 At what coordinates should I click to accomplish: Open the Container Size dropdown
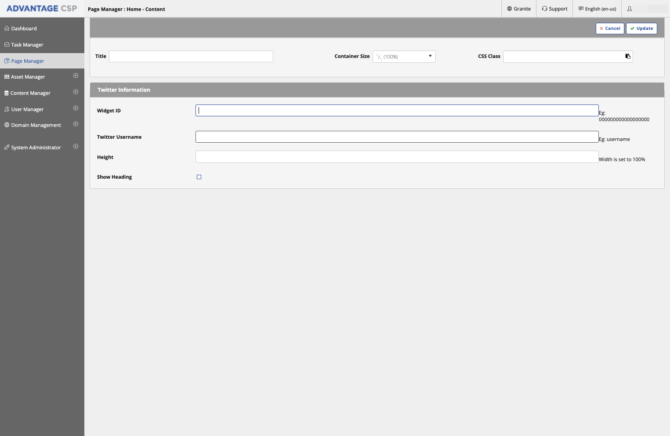404,57
